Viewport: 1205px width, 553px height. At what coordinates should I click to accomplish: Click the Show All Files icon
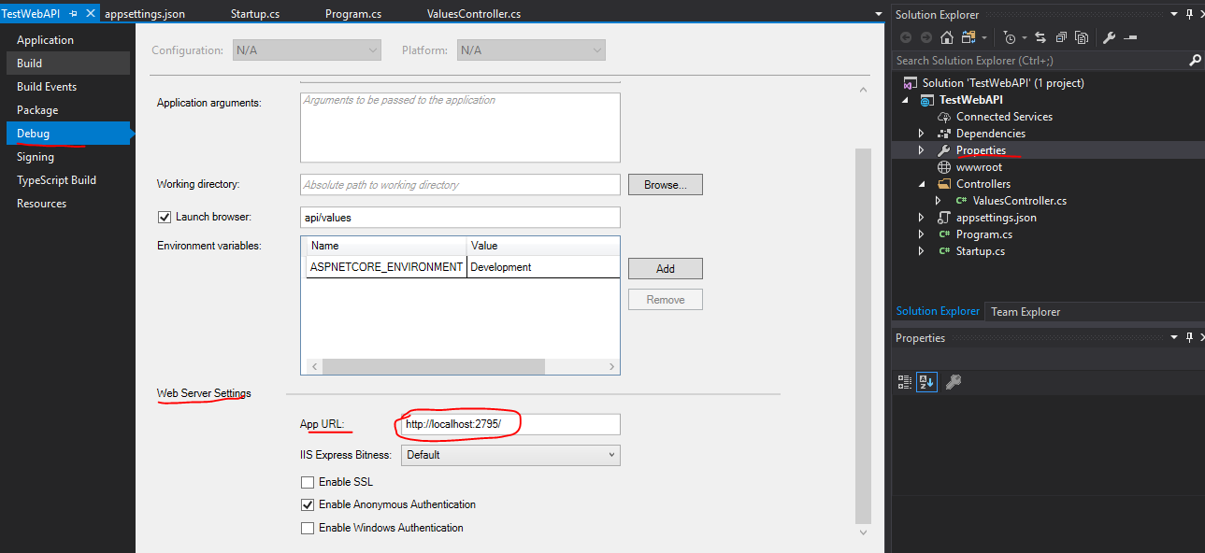point(968,36)
